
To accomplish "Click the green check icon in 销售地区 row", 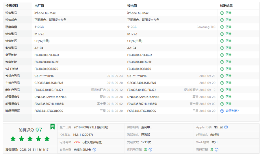I will click(x=222, y=41).
